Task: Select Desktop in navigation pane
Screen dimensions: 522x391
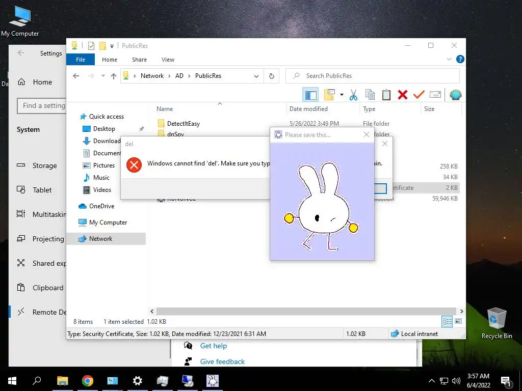Action: [x=104, y=129]
